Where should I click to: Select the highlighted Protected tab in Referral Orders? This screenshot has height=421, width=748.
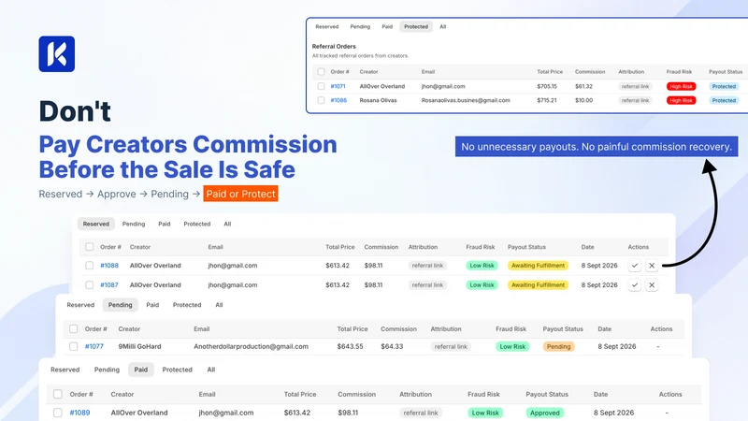tap(416, 27)
